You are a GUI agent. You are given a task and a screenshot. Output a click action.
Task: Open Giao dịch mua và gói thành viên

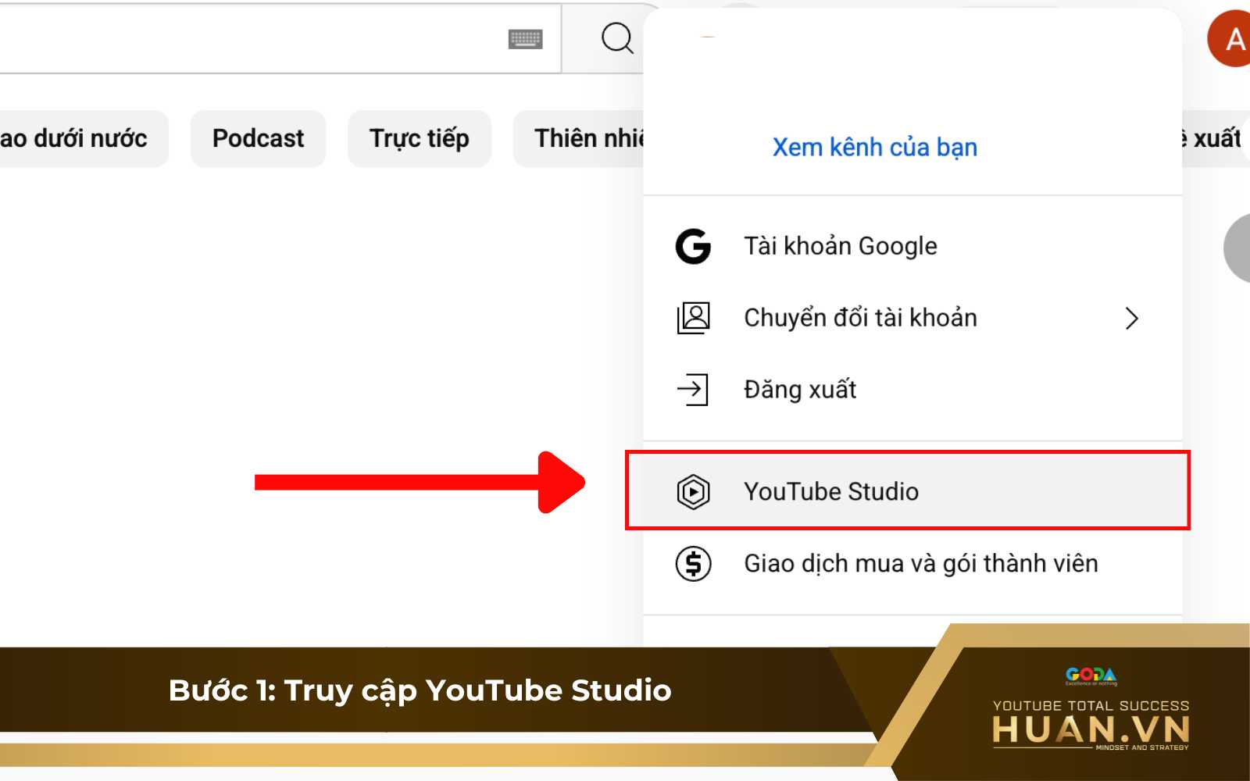912,564
